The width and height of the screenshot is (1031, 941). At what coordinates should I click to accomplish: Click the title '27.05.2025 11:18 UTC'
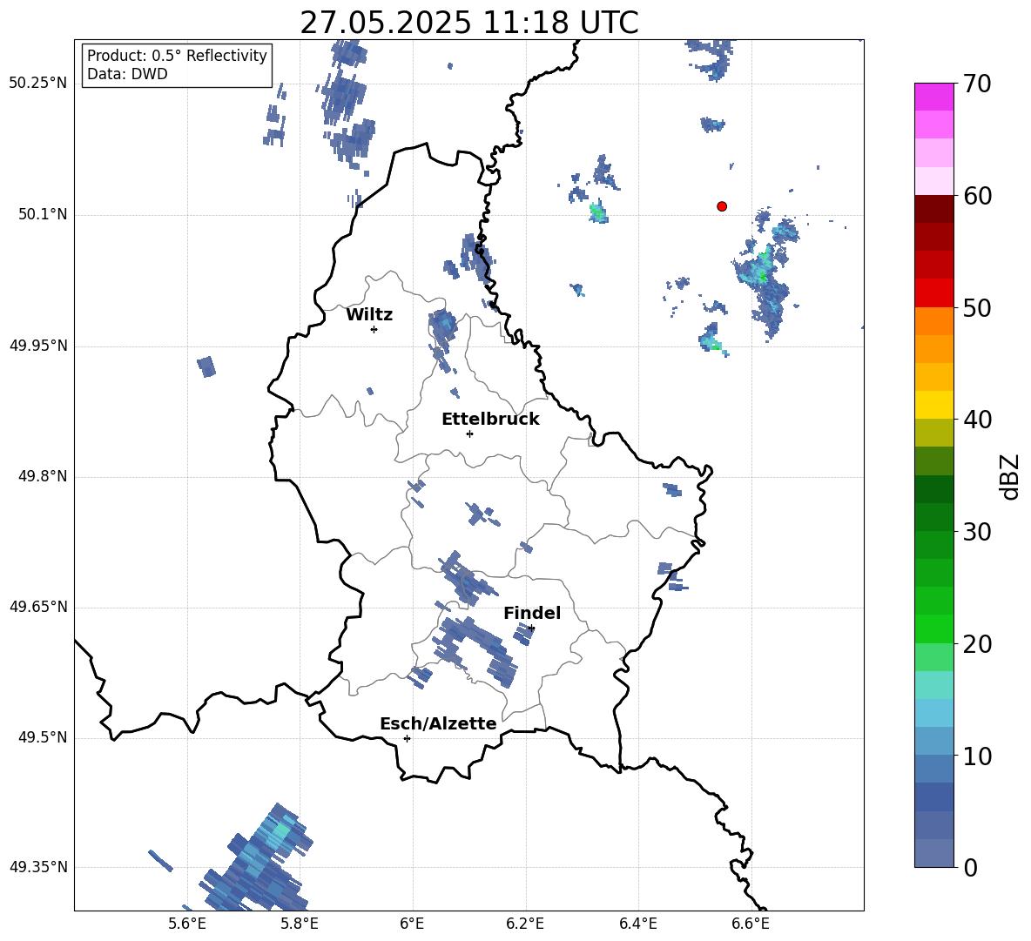click(x=468, y=23)
